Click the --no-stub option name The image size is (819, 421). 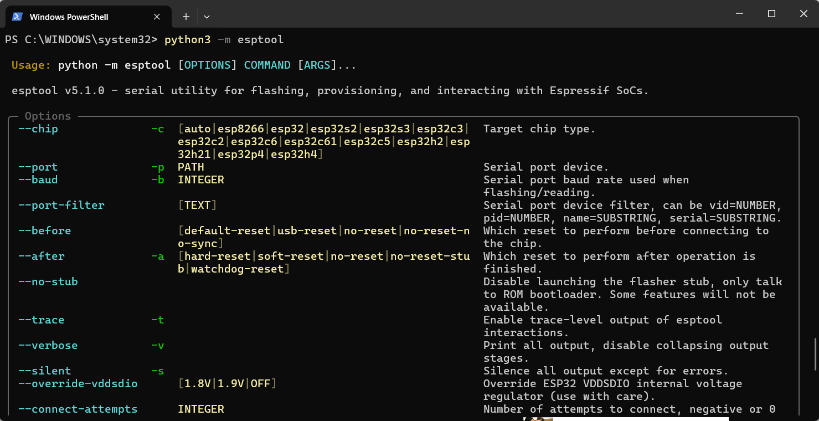pyautogui.click(x=48, y=282)
